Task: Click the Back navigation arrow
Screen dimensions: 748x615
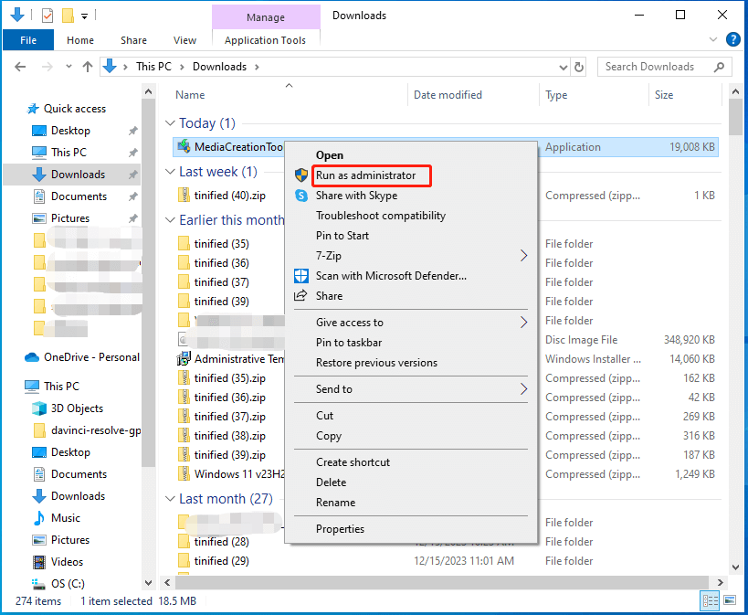Action: pyautogui.click(x=21, y=67)
